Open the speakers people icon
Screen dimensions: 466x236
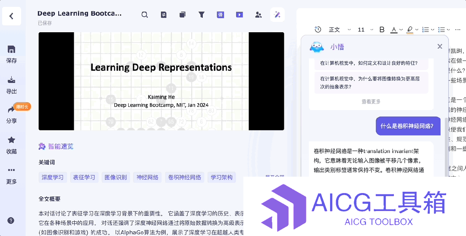(x=258, y=15)
